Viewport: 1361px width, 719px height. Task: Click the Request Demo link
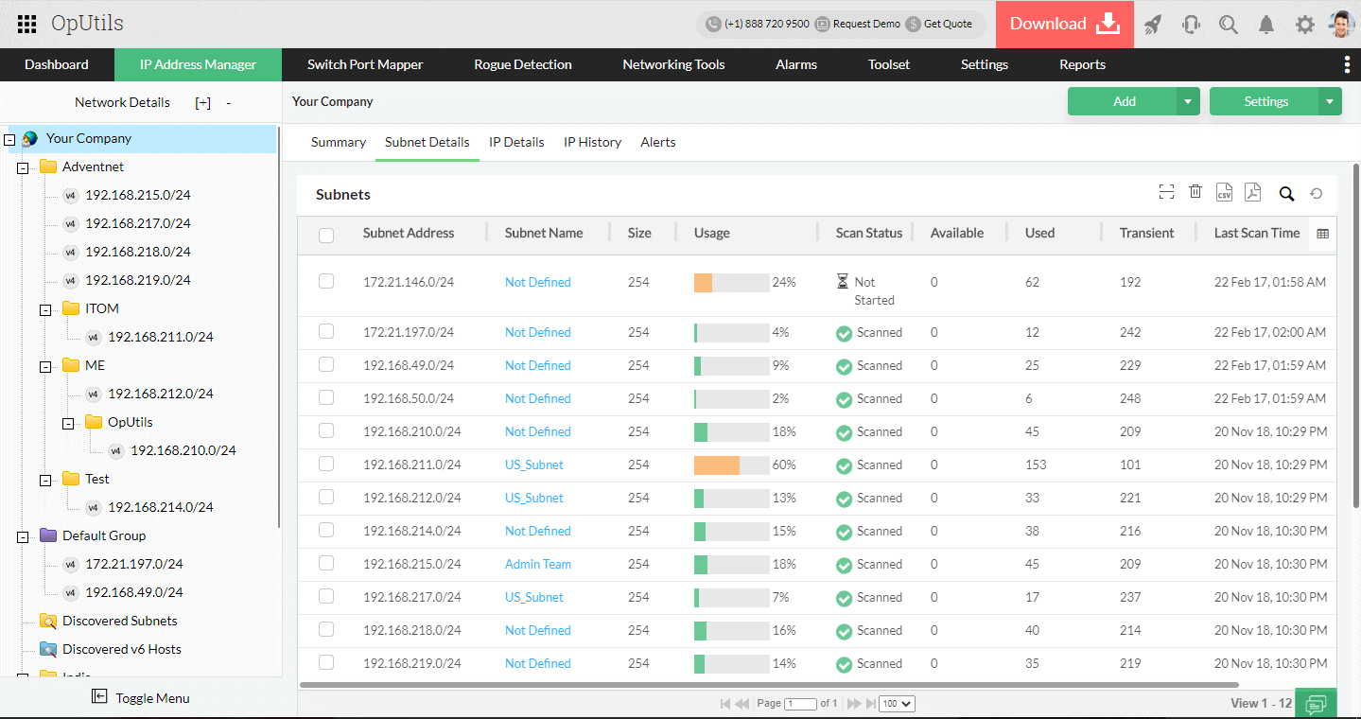coord(858,24)
